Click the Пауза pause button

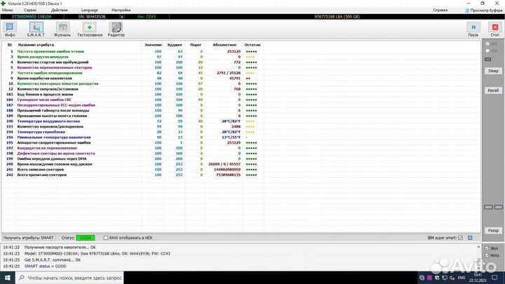point(473,29)
